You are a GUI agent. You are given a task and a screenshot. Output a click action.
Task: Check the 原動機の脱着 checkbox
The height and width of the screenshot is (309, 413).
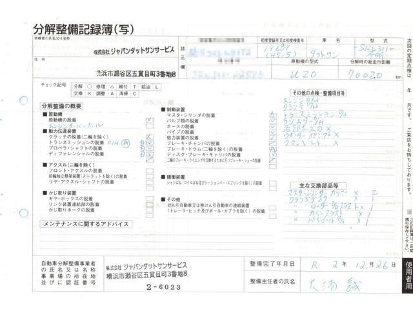[x=150, y=120]
